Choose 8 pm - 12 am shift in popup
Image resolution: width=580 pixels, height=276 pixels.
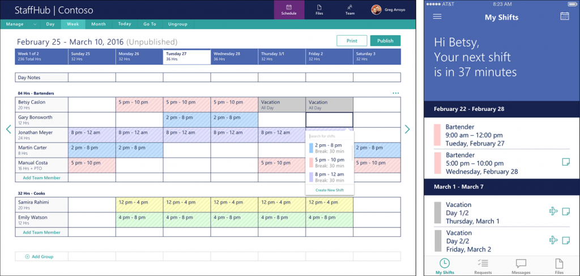click(329, 177)
